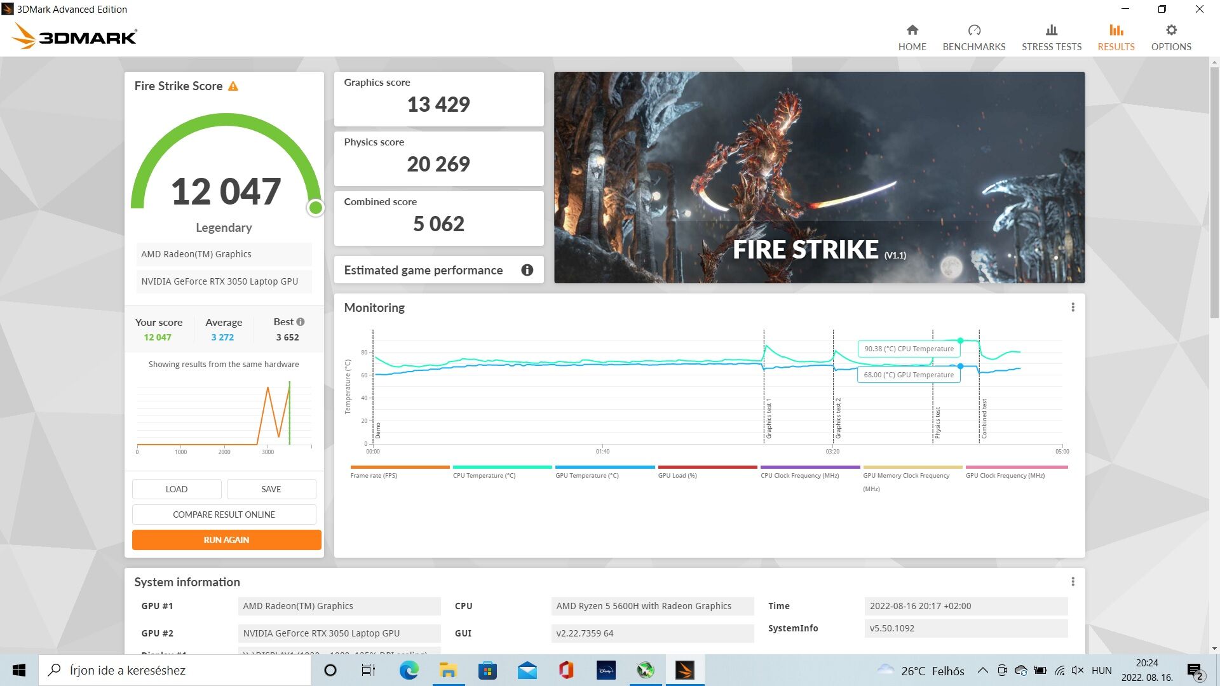Screen dimensions: 1220x686
Task: Open the System information three-dot menu
Action: click(x=1073, y=582)
